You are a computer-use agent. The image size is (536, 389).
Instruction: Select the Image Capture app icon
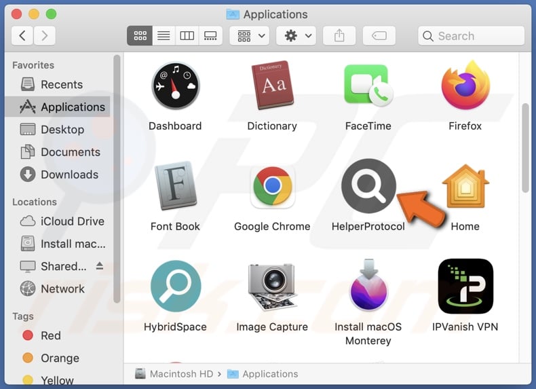pos(273,286)
